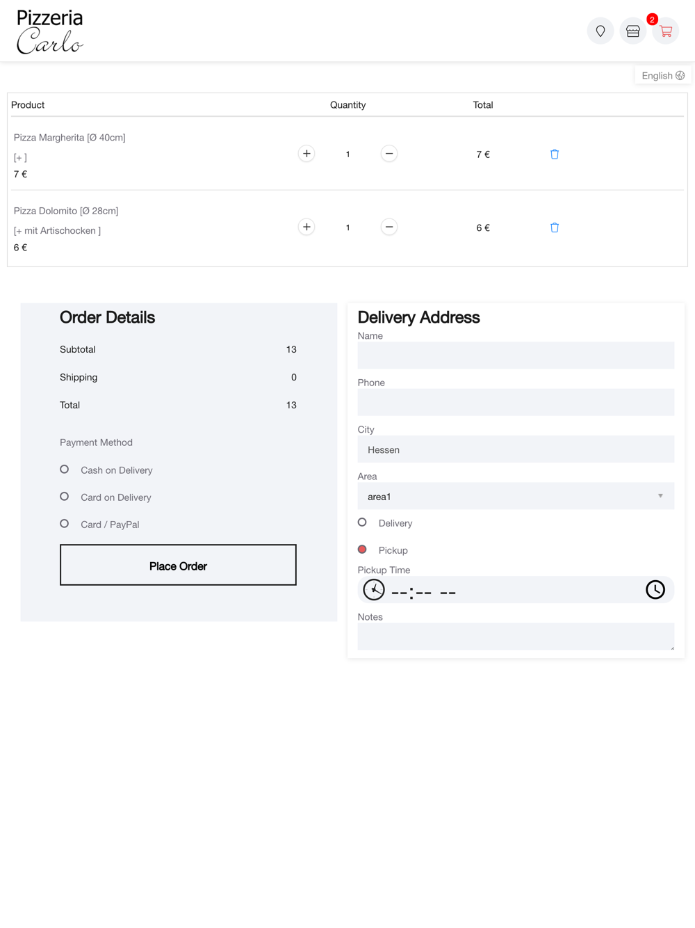Increase Pizza Dolomito quantity with plus
This screenshot has width=695, height=928.
coord(306,227)
